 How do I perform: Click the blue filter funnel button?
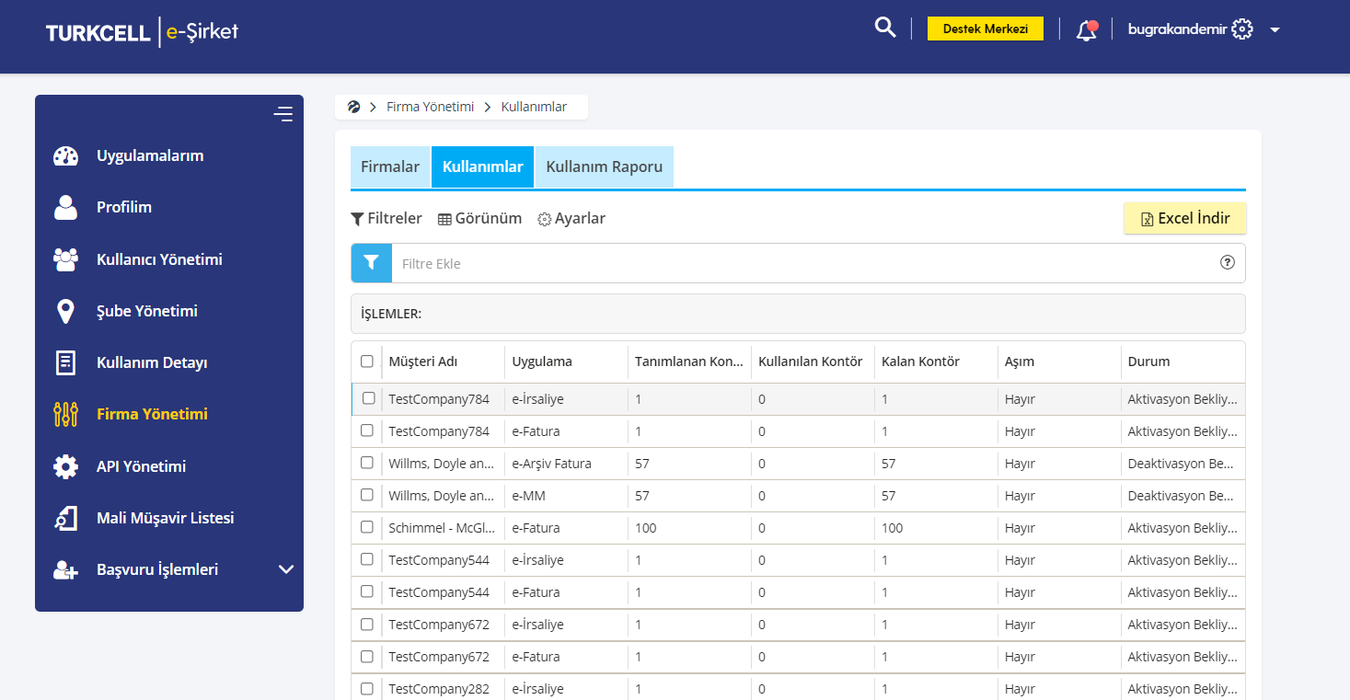(x=371, y=263)
